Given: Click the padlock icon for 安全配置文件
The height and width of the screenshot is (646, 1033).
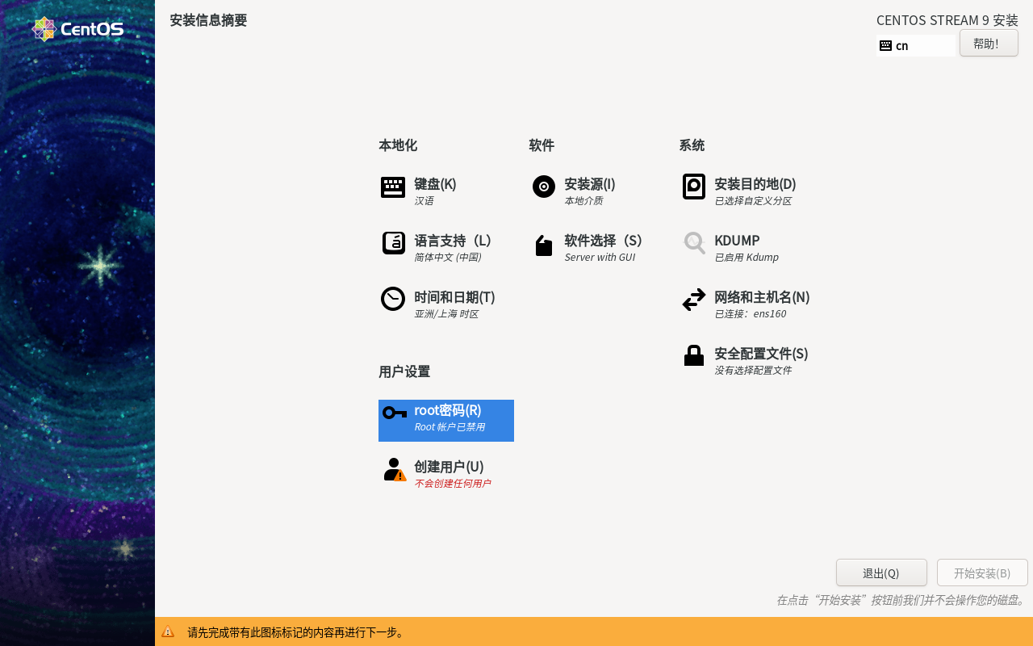Looking at the screenshot, I should coord(694,355).
